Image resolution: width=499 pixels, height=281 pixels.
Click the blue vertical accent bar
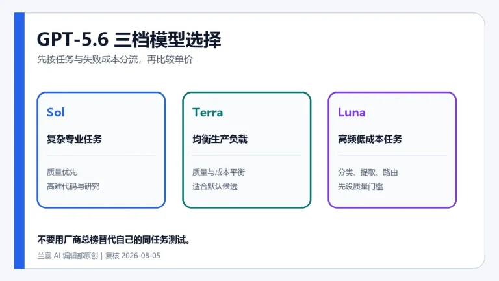pos(19,140)
